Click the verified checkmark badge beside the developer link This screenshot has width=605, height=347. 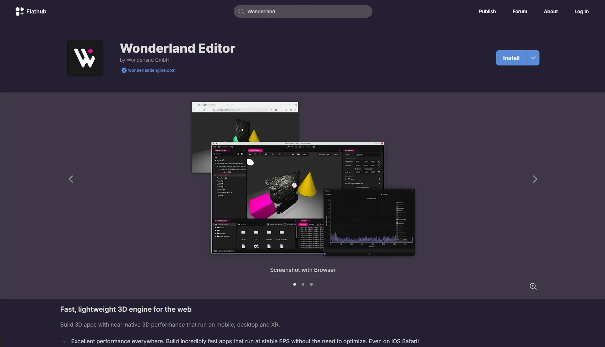pyautogui.click(x=124, y=70)
